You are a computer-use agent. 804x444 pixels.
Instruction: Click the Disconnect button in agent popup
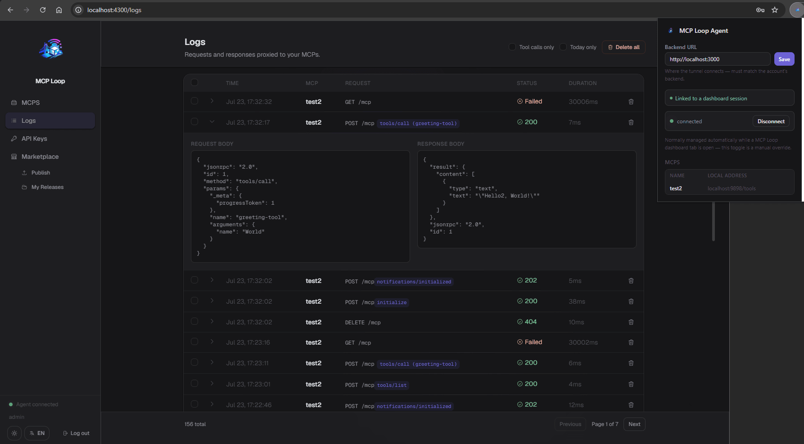771,121
